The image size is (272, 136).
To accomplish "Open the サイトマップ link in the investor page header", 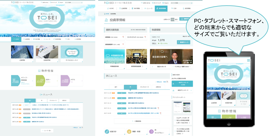I will (x=156, y=3).
